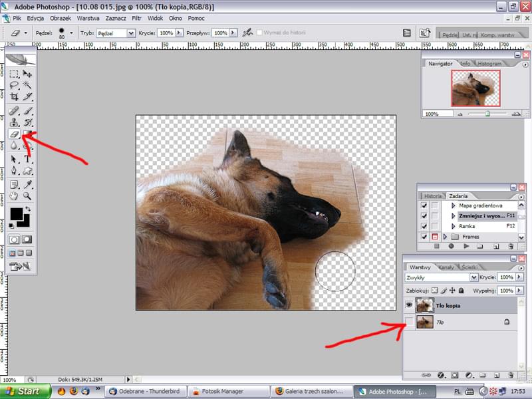
Task: Expand the Frames action set
Action: [445, 237]
